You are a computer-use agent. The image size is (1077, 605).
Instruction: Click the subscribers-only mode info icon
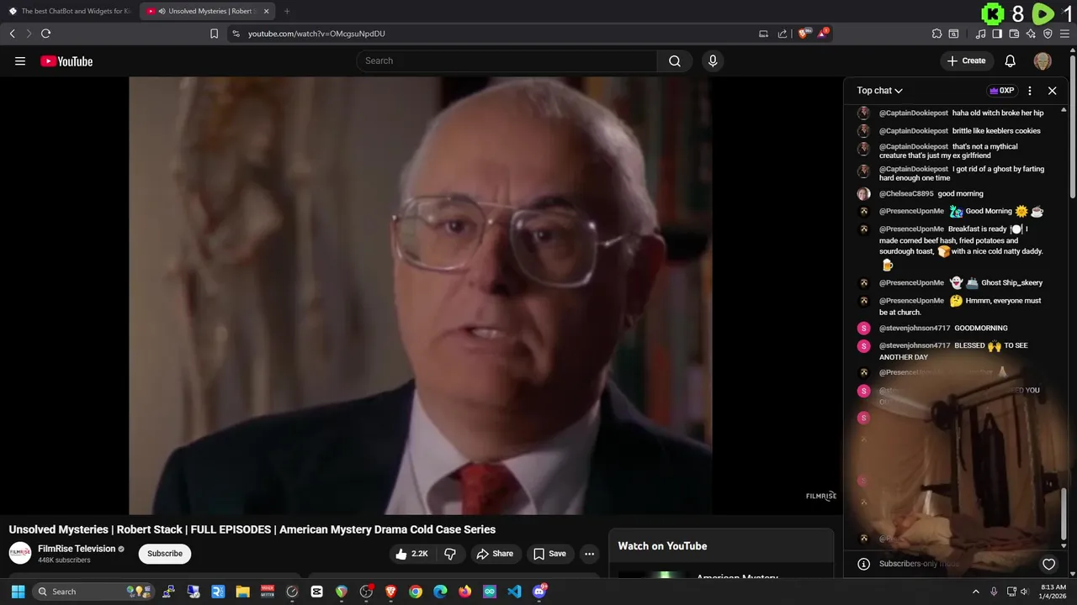862,564
